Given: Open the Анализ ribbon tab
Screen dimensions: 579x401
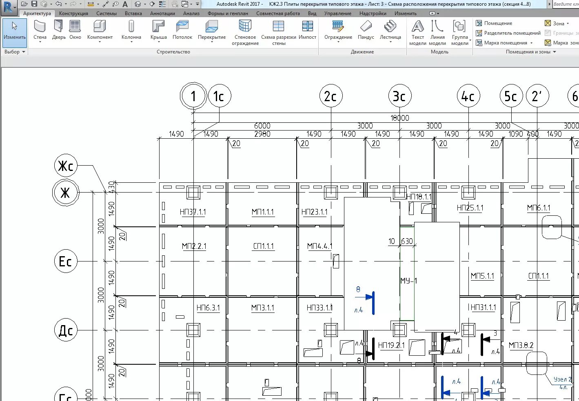Looking at the screenshot, I should pos(191,13).
